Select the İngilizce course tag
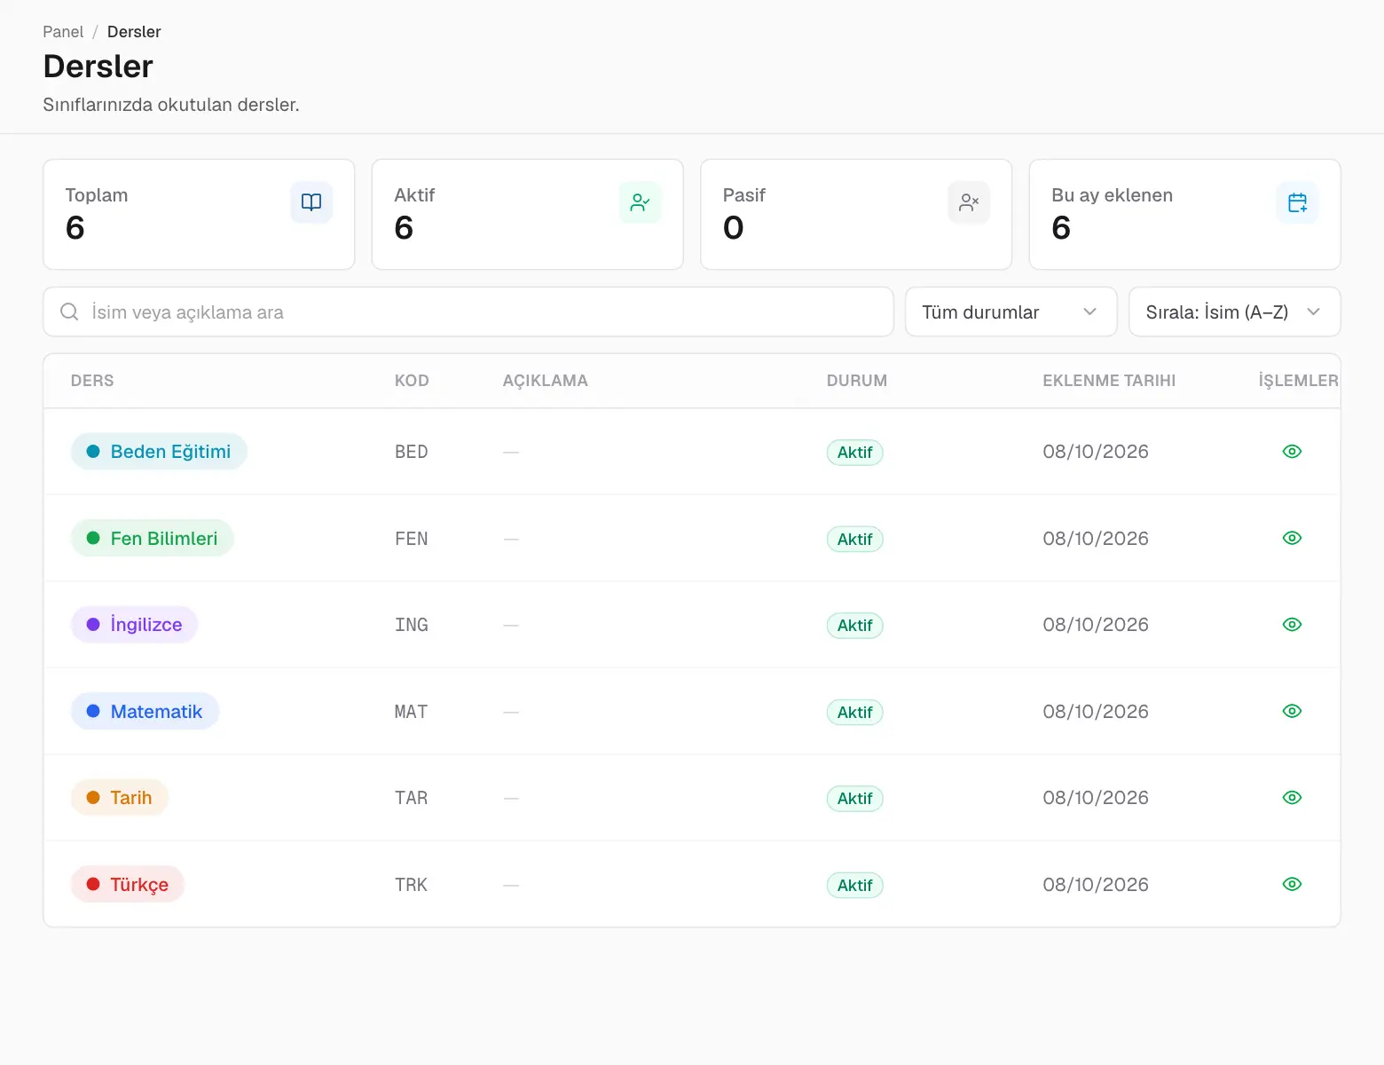This screenshot has height=1065, width=1384. (x=134, y=625)
